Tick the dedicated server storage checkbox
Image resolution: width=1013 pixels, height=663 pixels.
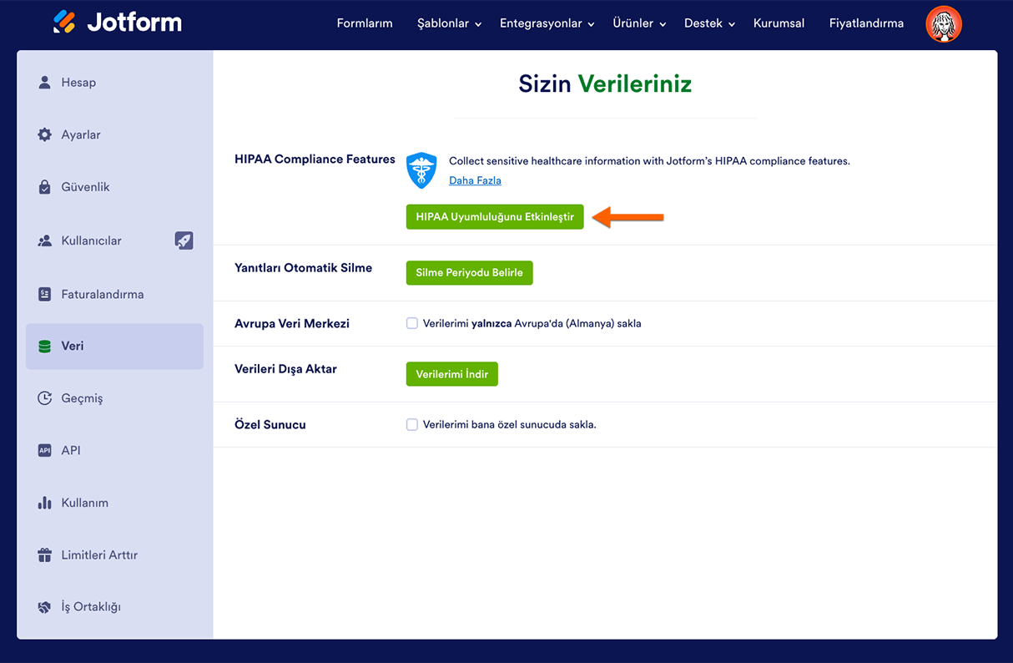412,424
